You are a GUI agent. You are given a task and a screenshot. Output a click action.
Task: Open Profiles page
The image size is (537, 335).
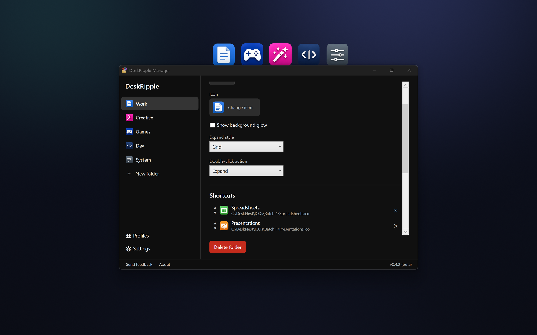(137, 236)
